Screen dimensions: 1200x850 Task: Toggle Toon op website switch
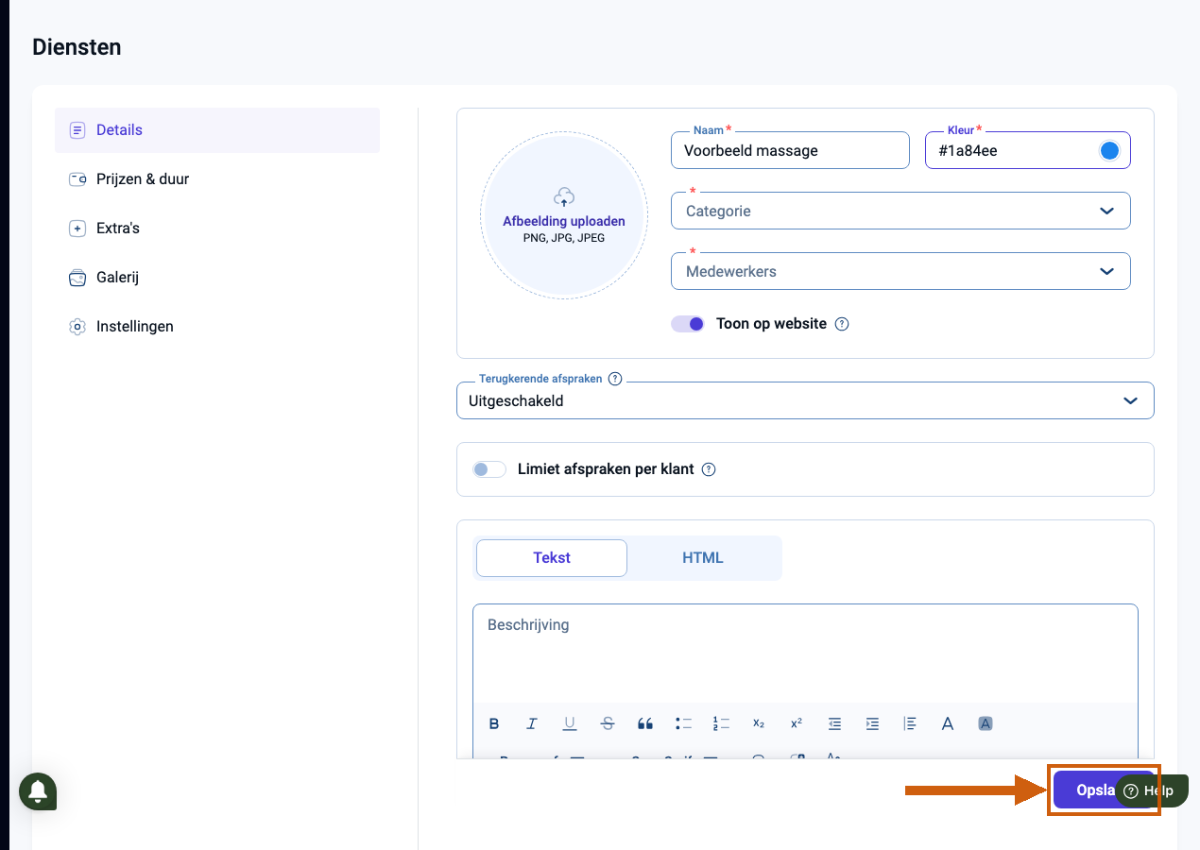(x=688, y=324)
